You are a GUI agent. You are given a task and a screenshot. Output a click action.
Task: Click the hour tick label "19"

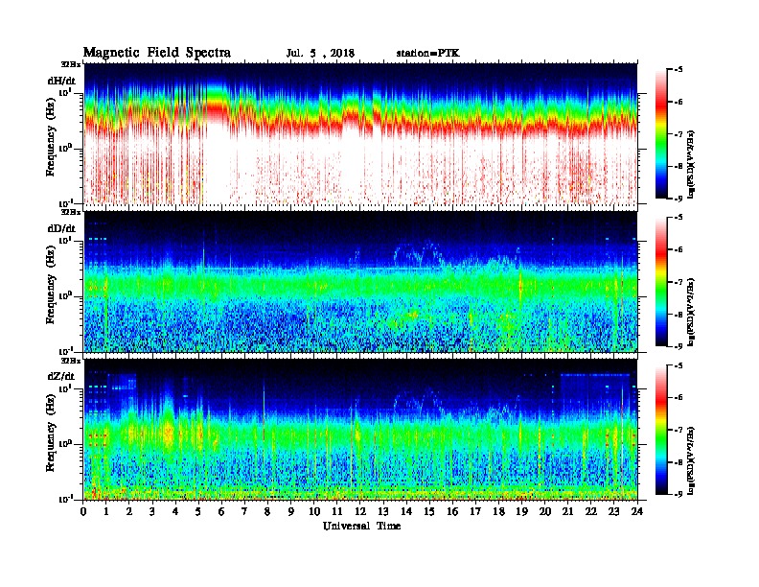[x=521, y=511]
